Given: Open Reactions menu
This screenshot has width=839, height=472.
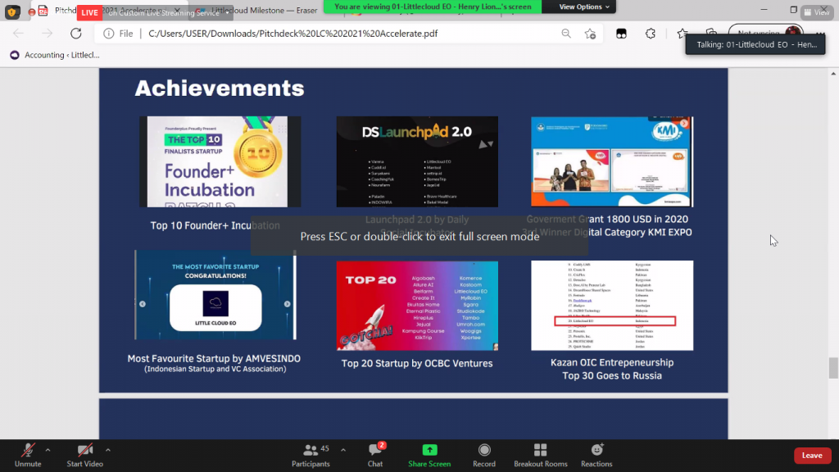Looking at the screenshot, I should click(x=596, y=456).
